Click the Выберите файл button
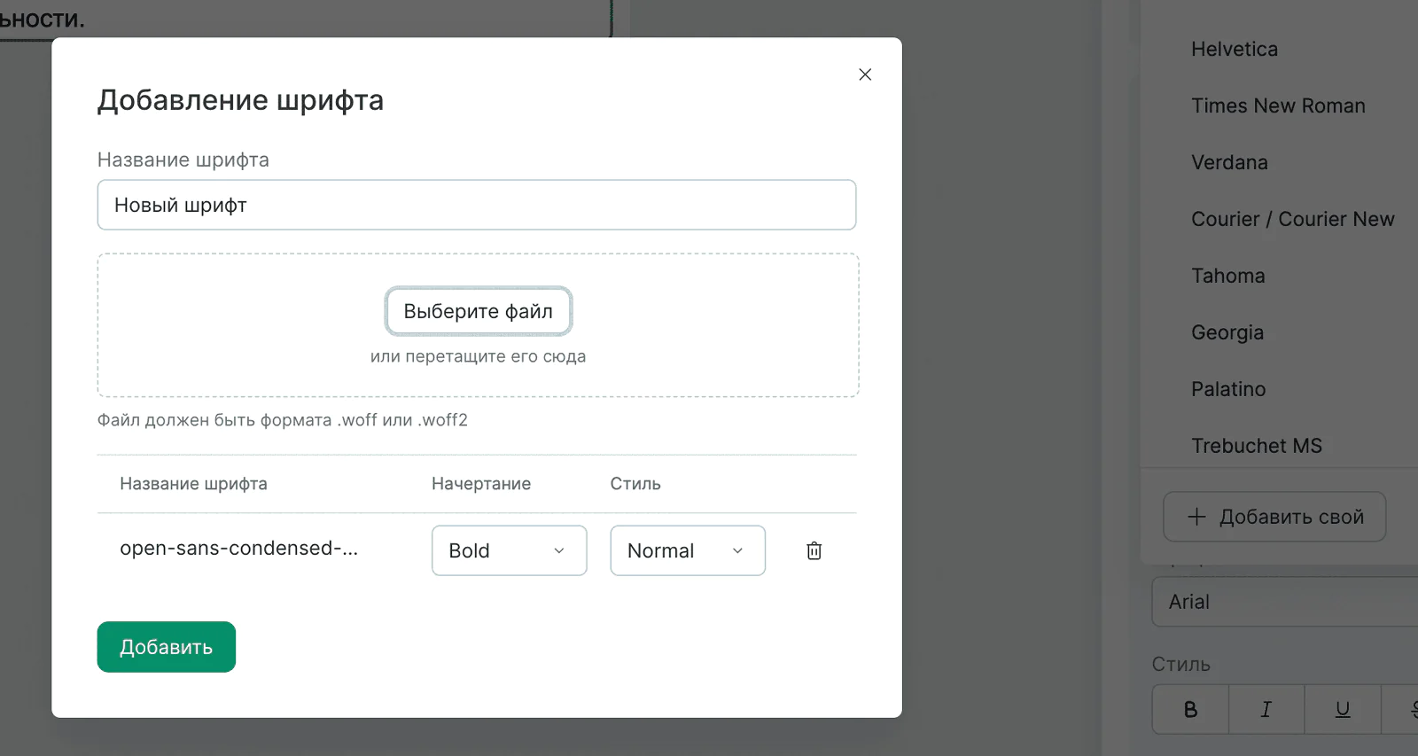The height and width of the screenshot is (756, 1418). coord(478,311)
